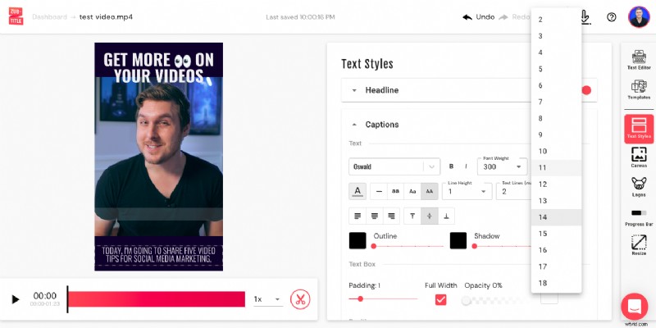
Task: Toggle bold text formatting
Action: coord(451,166)
